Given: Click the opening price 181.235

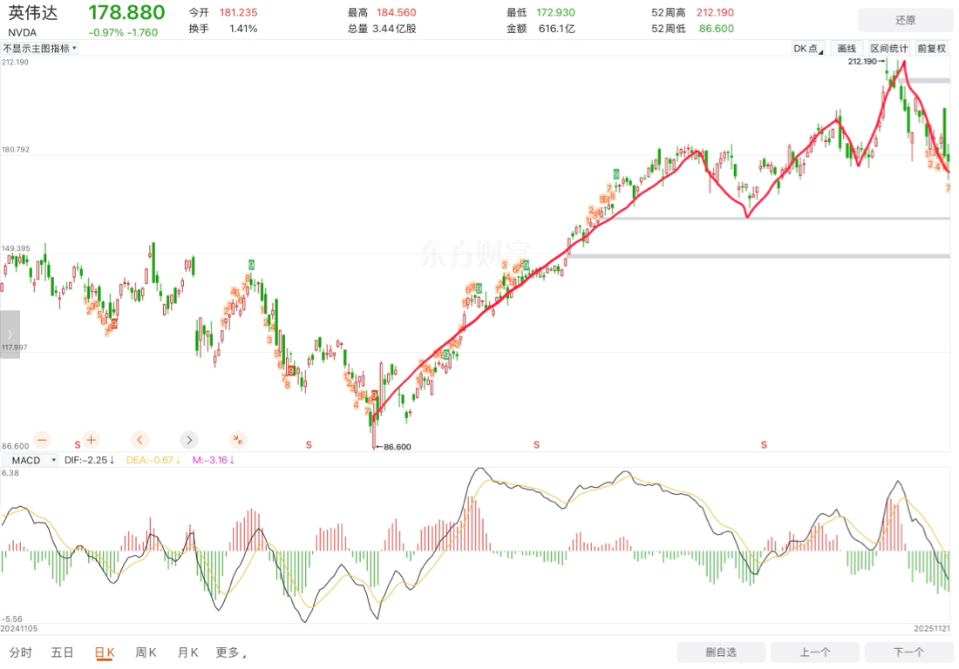Looking at the screenshot, I should pos(239,12).
